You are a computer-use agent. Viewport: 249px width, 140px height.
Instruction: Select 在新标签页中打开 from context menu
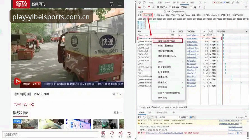[167, 41]
